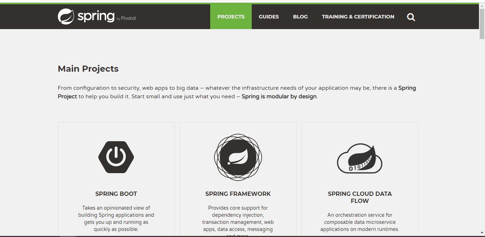
Task: Click the Spring Framework leaf circle icon
Action: tap(238, 158)
